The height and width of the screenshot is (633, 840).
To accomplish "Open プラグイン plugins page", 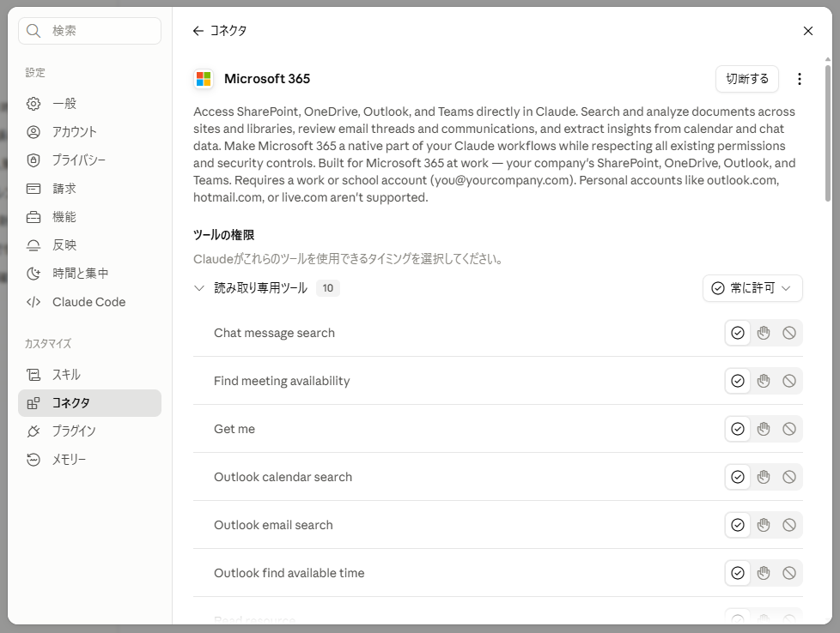I will [89, 431].
